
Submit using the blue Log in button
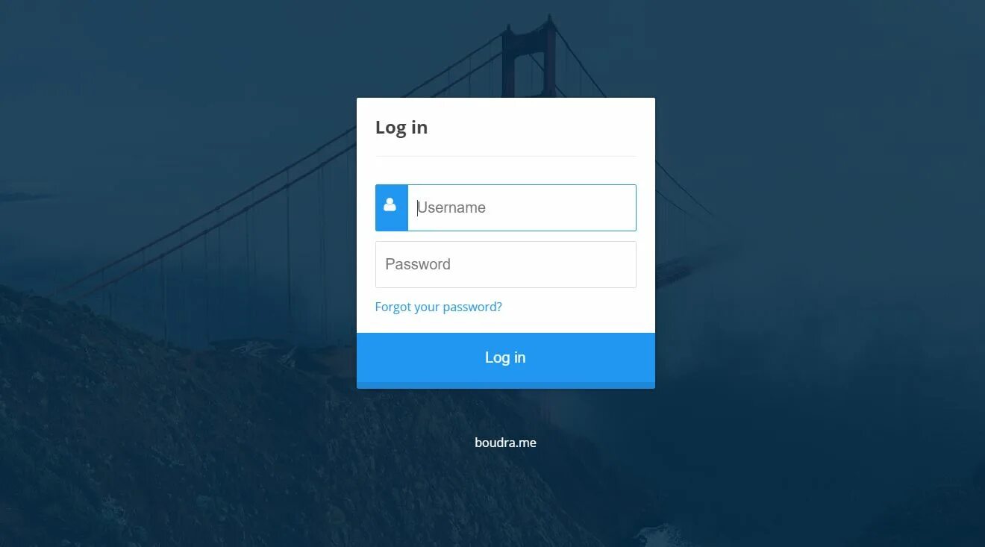pyautogui.click(x=506, y=358)
